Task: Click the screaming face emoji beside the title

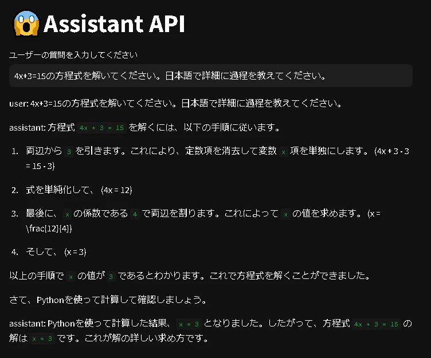Action: [26, 23]
